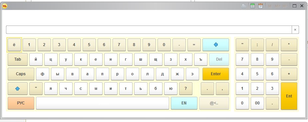The width and height of the screenshot is (308, 122).
Task: Click the Tab key
Action: (x=18, y=59)
